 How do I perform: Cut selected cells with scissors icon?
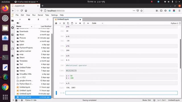64,23
